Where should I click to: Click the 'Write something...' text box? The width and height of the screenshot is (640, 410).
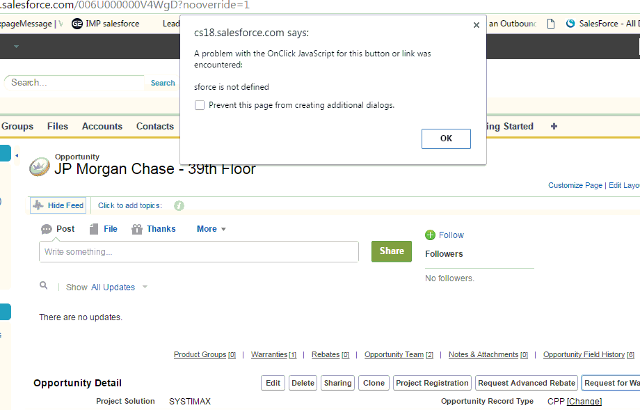199,251
